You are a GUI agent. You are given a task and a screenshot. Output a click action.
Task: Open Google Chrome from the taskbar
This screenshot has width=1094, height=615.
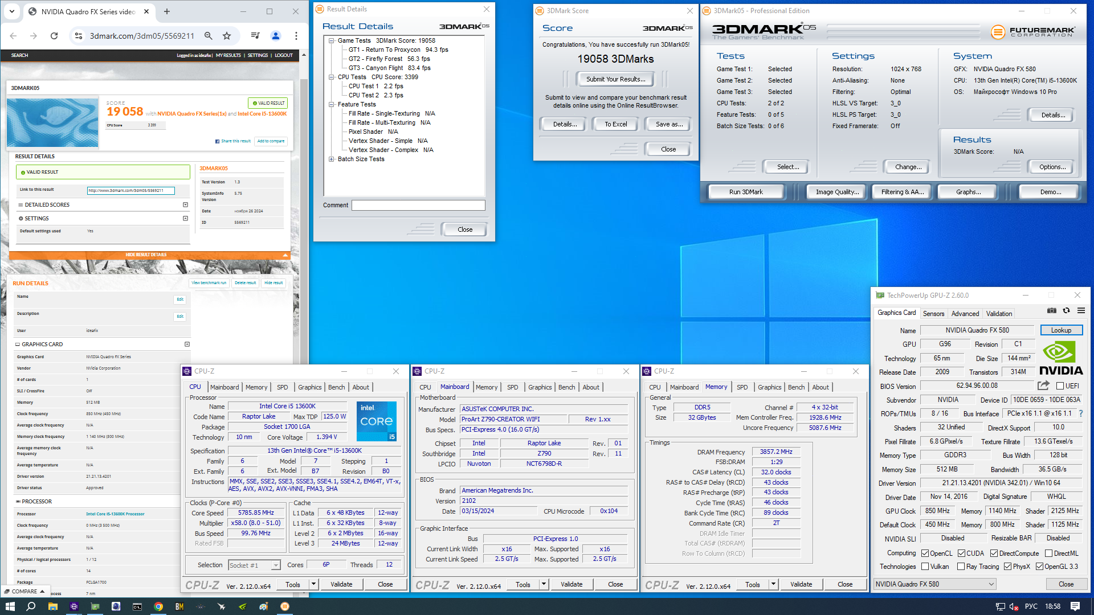[158, 606]
